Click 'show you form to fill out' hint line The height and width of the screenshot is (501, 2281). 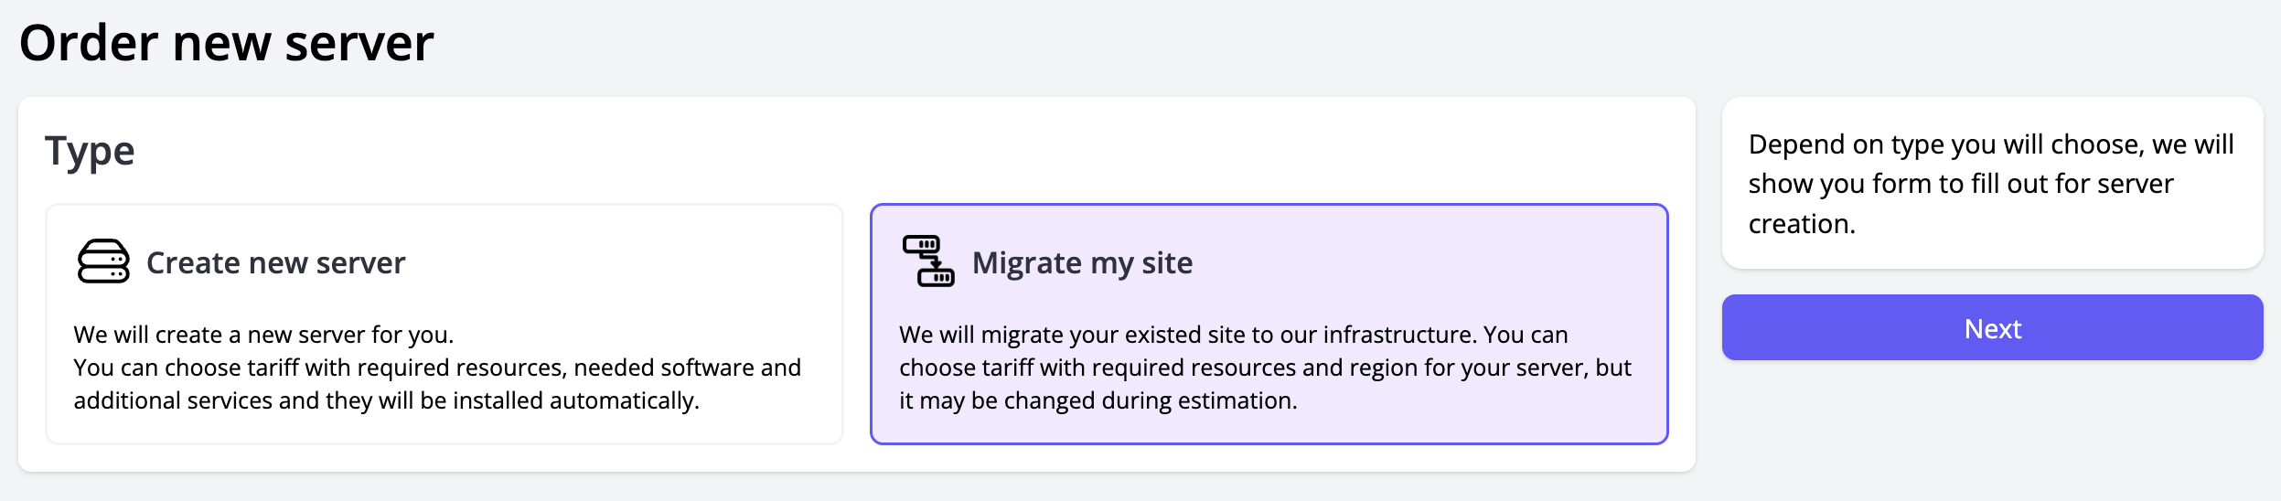1960,184
